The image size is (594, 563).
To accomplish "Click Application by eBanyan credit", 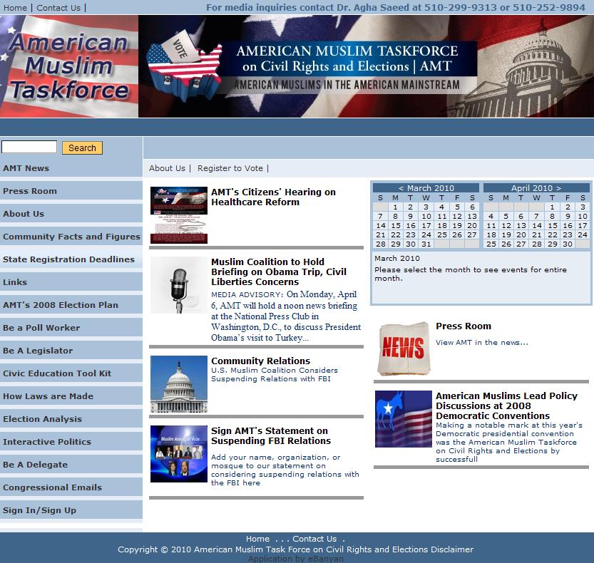I will pos(296,559).
